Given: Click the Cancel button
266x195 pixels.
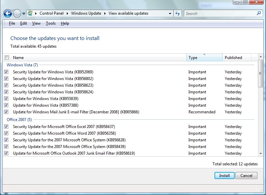Looking at the screenshot, I should 246,175.
